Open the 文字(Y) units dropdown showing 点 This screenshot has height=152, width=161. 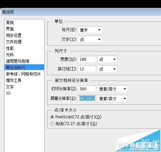[x=90, y=40]
